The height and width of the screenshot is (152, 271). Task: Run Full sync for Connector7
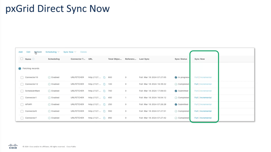click(196, 118)
